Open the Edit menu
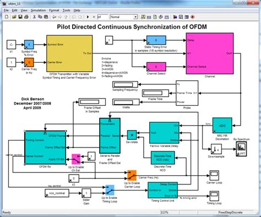The height and width of the screenshot is (217, 261). click(x=15, y=10)
